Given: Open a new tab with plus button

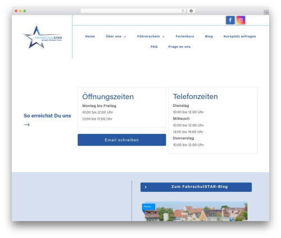Looking at the screenshot, I should (x=266, y=12).
